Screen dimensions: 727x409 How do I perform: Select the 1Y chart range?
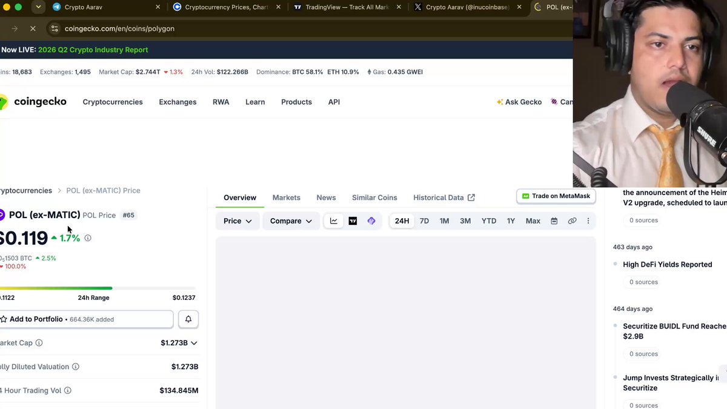coord(511,221)
